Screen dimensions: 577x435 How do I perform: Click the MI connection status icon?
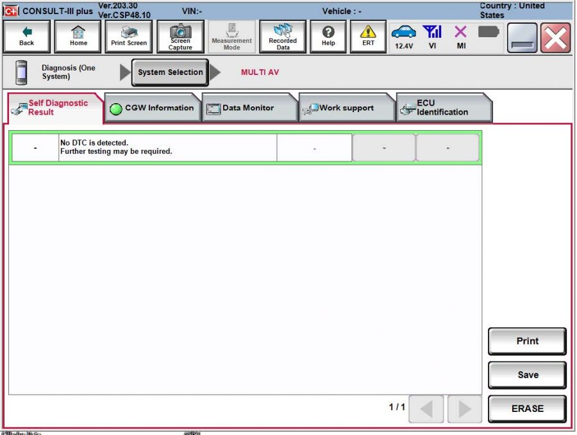click(x=460, y=37)
